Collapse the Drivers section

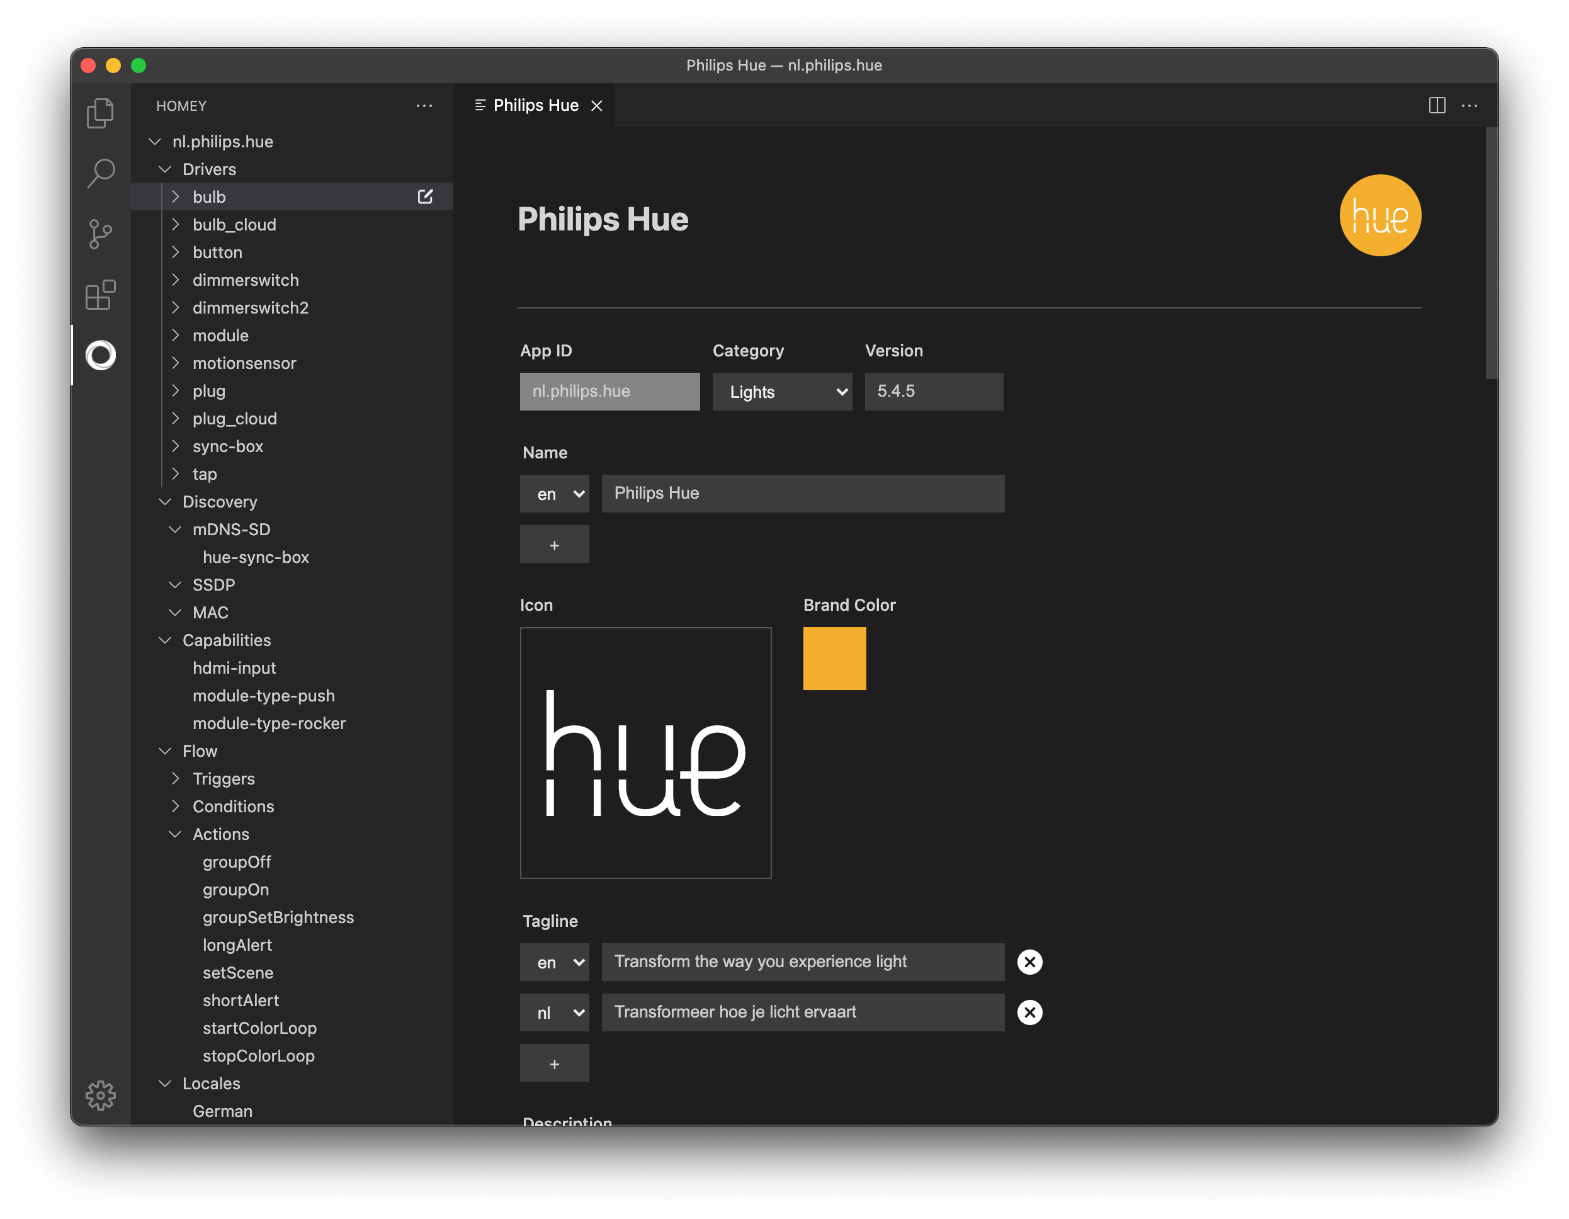point(164,169)
